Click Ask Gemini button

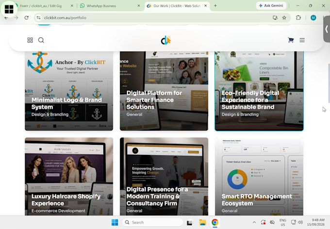[x=271, y=6]
